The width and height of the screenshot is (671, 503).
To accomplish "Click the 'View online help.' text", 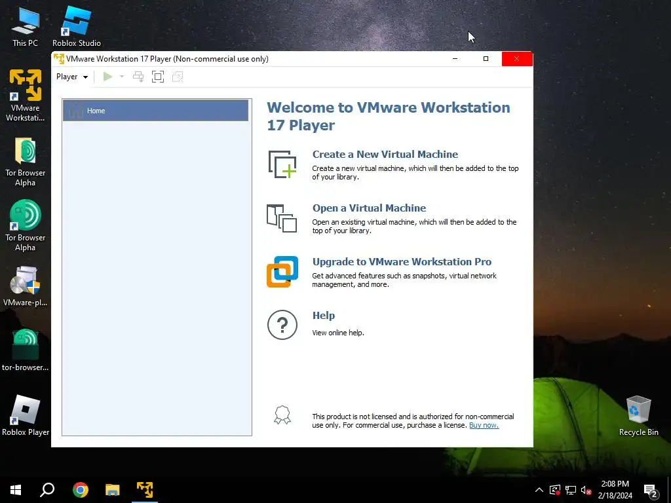I will (338, 333).
